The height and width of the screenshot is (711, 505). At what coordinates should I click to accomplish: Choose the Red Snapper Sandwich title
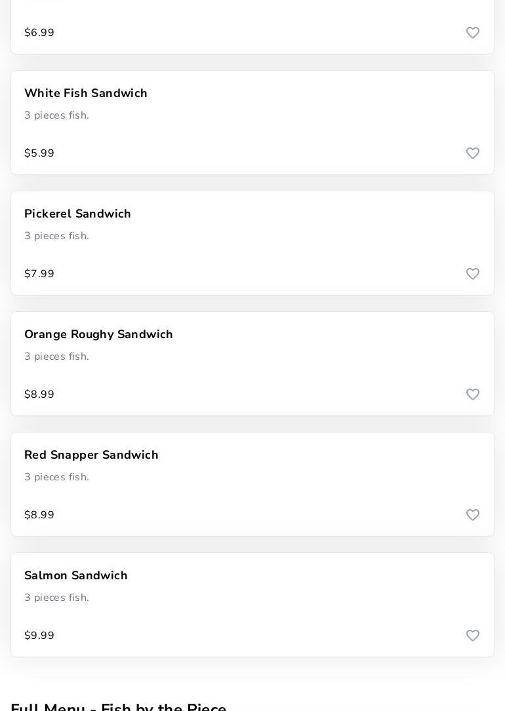pos(91,455)
